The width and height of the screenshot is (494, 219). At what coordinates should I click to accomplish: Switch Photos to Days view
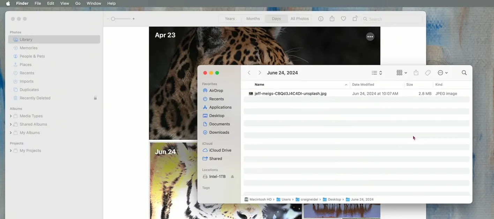tap(276, 19)
